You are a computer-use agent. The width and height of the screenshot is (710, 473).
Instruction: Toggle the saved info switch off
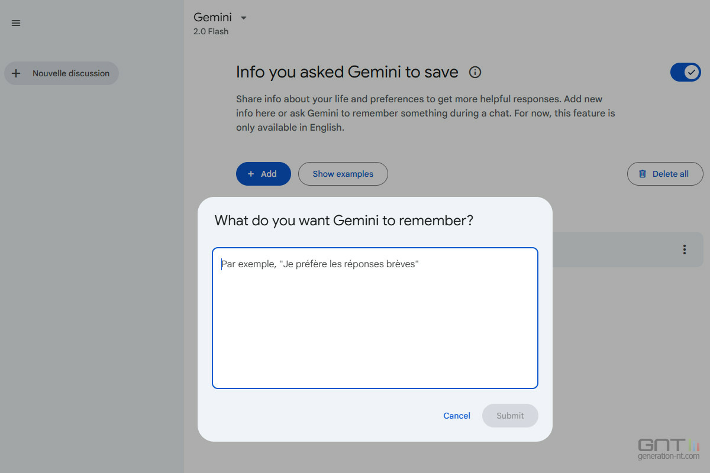tap(685, 72)
